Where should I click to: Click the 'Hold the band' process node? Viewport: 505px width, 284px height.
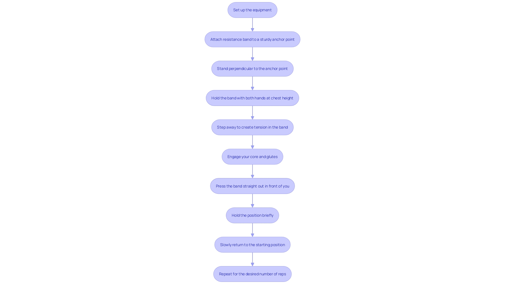(252, 98)
